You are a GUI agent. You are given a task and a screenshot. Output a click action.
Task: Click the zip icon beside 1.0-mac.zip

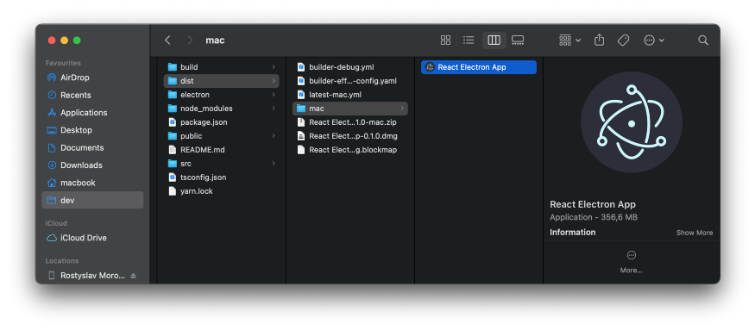pos(301,122)
